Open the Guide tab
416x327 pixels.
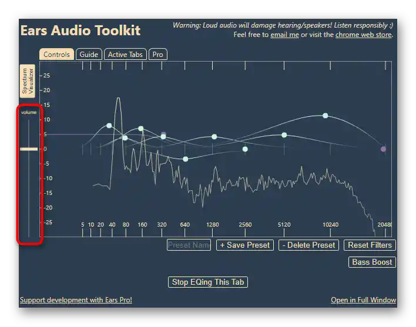(89, 55)
